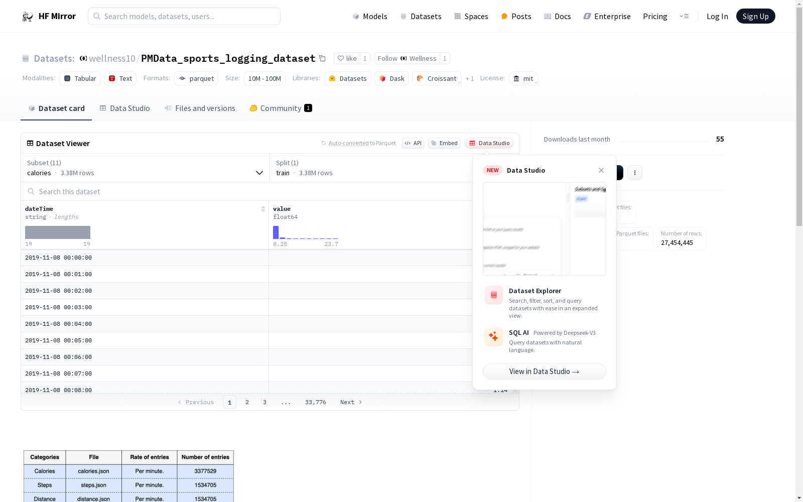Click the Dask library tag
The width and height of the screenshot is (803, 502).
coord(391,78)
